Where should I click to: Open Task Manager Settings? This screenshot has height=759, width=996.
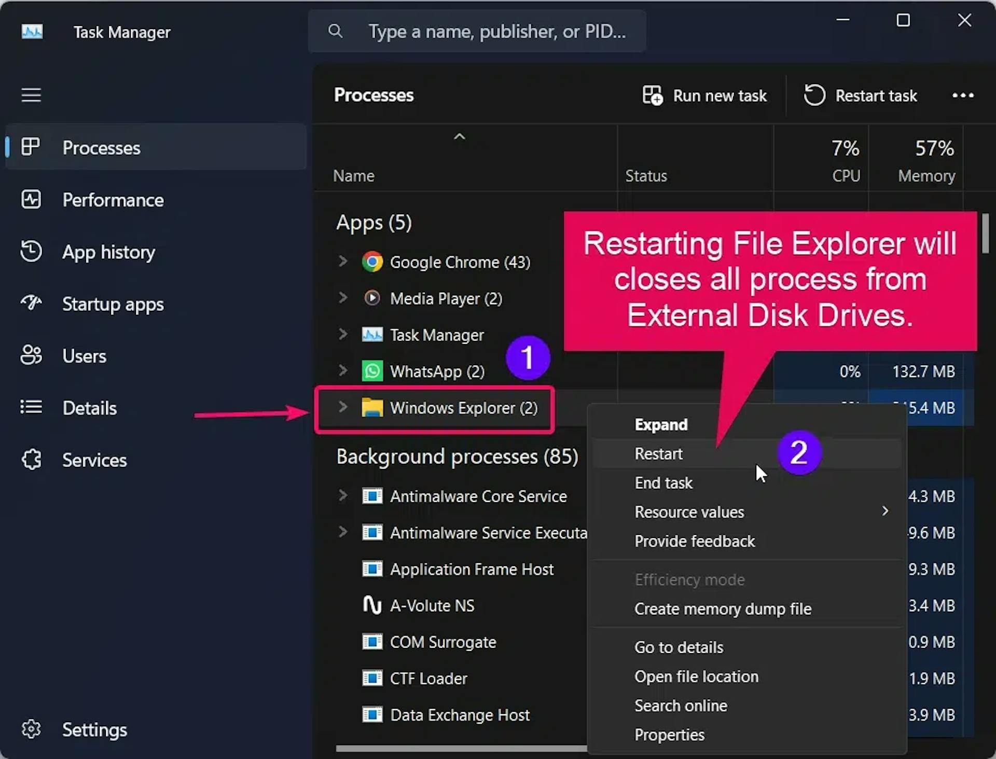point(95,729)
